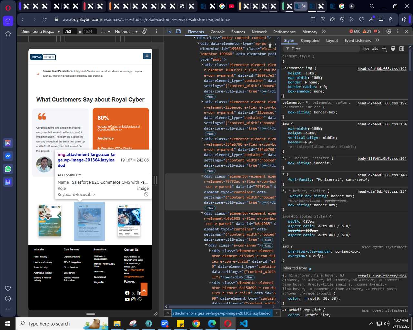Open the sidebar three-dots setup menu
This screenshot has height=330, width=413.
click(x=8, y=309)
